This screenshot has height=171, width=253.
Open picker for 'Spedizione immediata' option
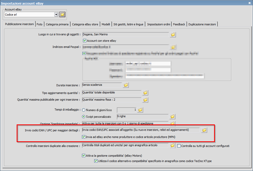point(172,123)
